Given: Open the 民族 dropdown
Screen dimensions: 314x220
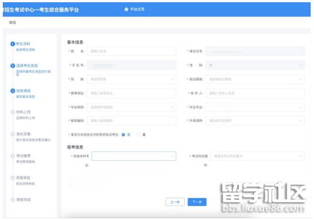Looking at the screenshot, I should 132,79.
